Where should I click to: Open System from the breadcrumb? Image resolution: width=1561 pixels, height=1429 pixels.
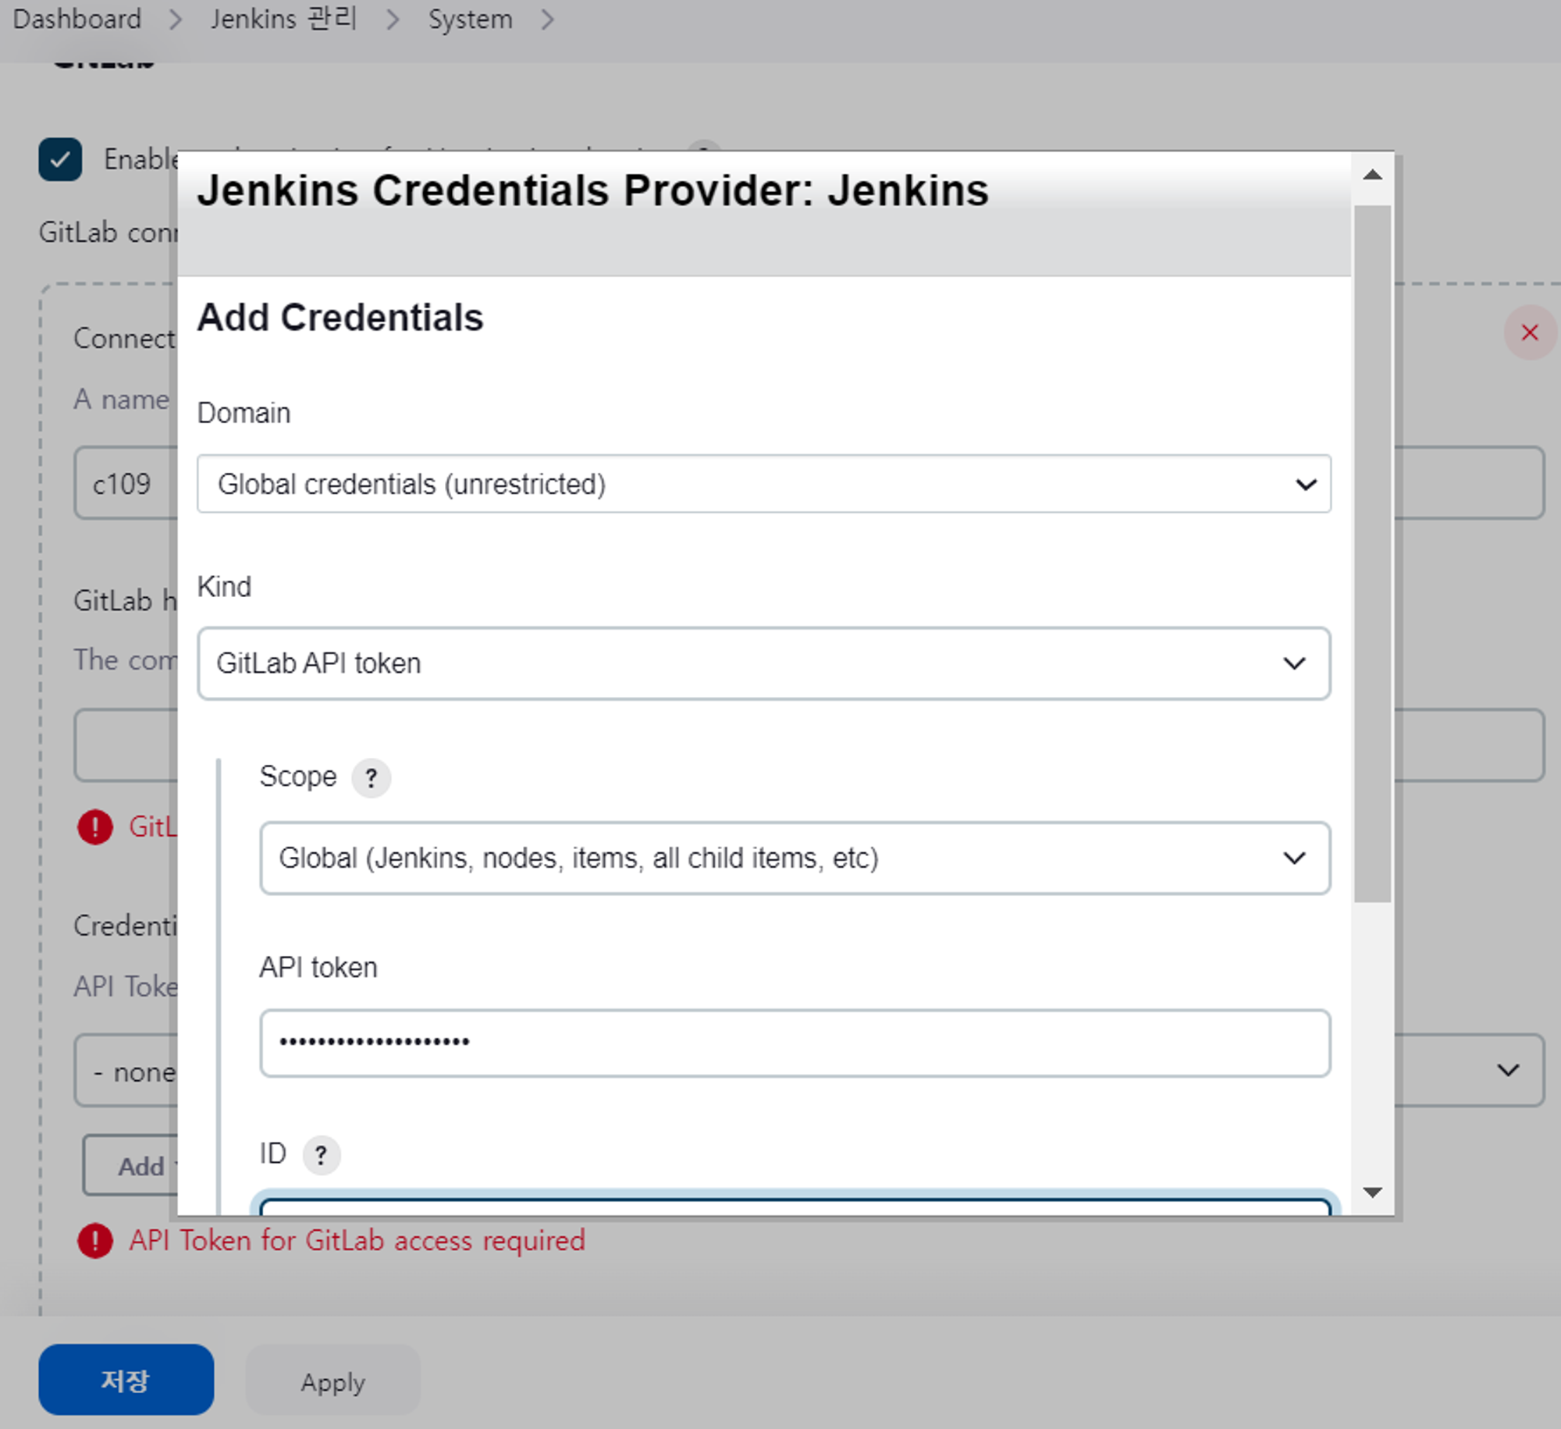[469, 19]
